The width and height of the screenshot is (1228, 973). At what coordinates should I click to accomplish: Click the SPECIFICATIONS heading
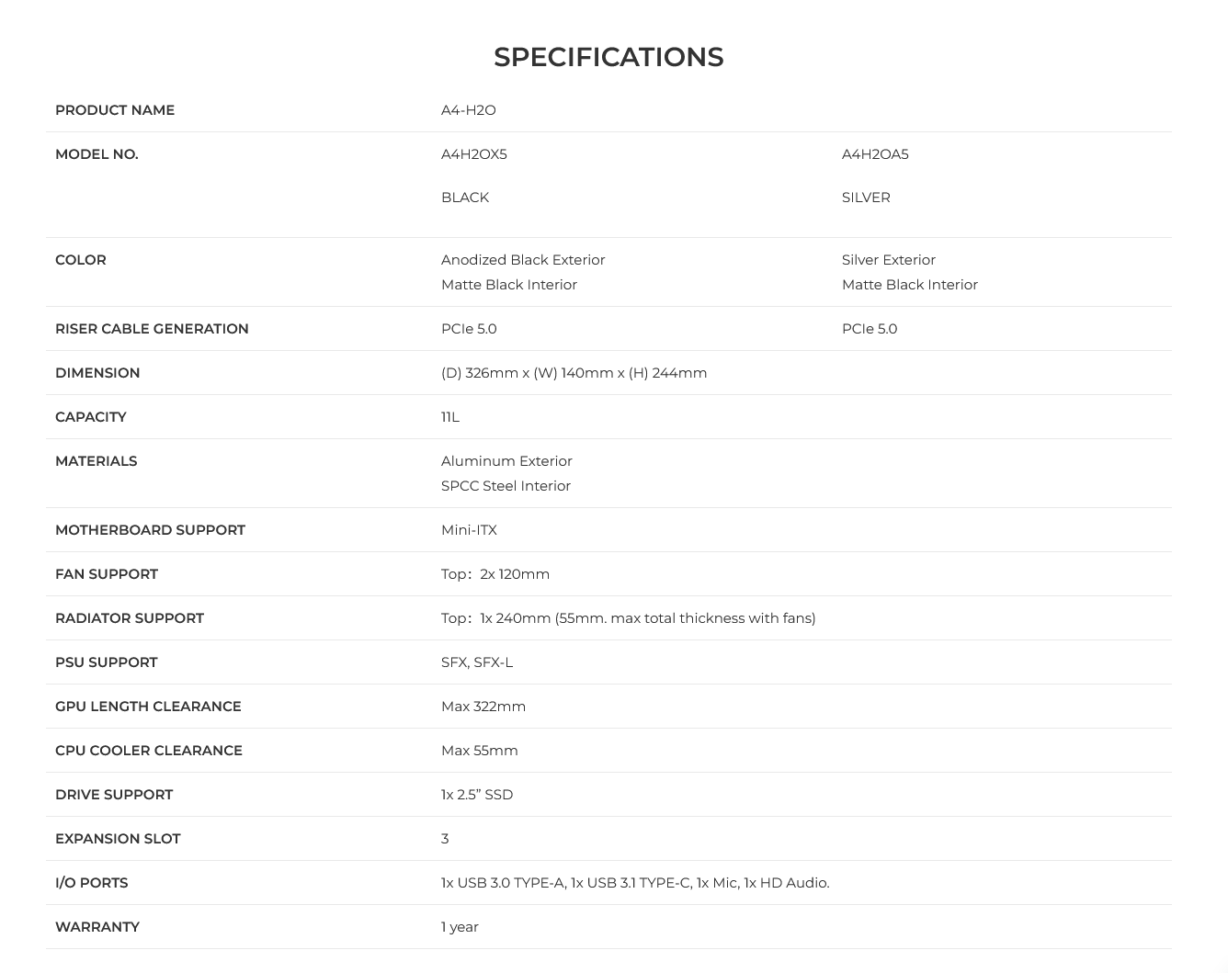click(x=608, y=57)
